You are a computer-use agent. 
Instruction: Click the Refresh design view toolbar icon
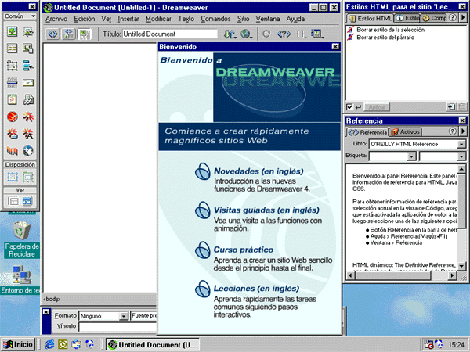tap(266, 34)
